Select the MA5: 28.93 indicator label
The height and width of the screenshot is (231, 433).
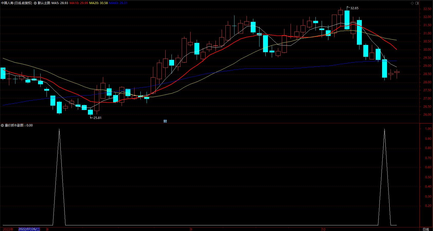(x=60, y=3)
